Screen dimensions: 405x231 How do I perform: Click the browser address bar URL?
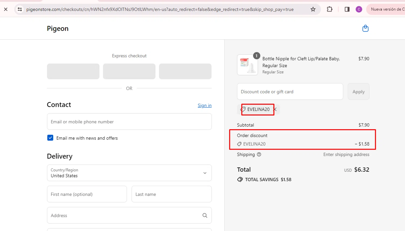160,9
